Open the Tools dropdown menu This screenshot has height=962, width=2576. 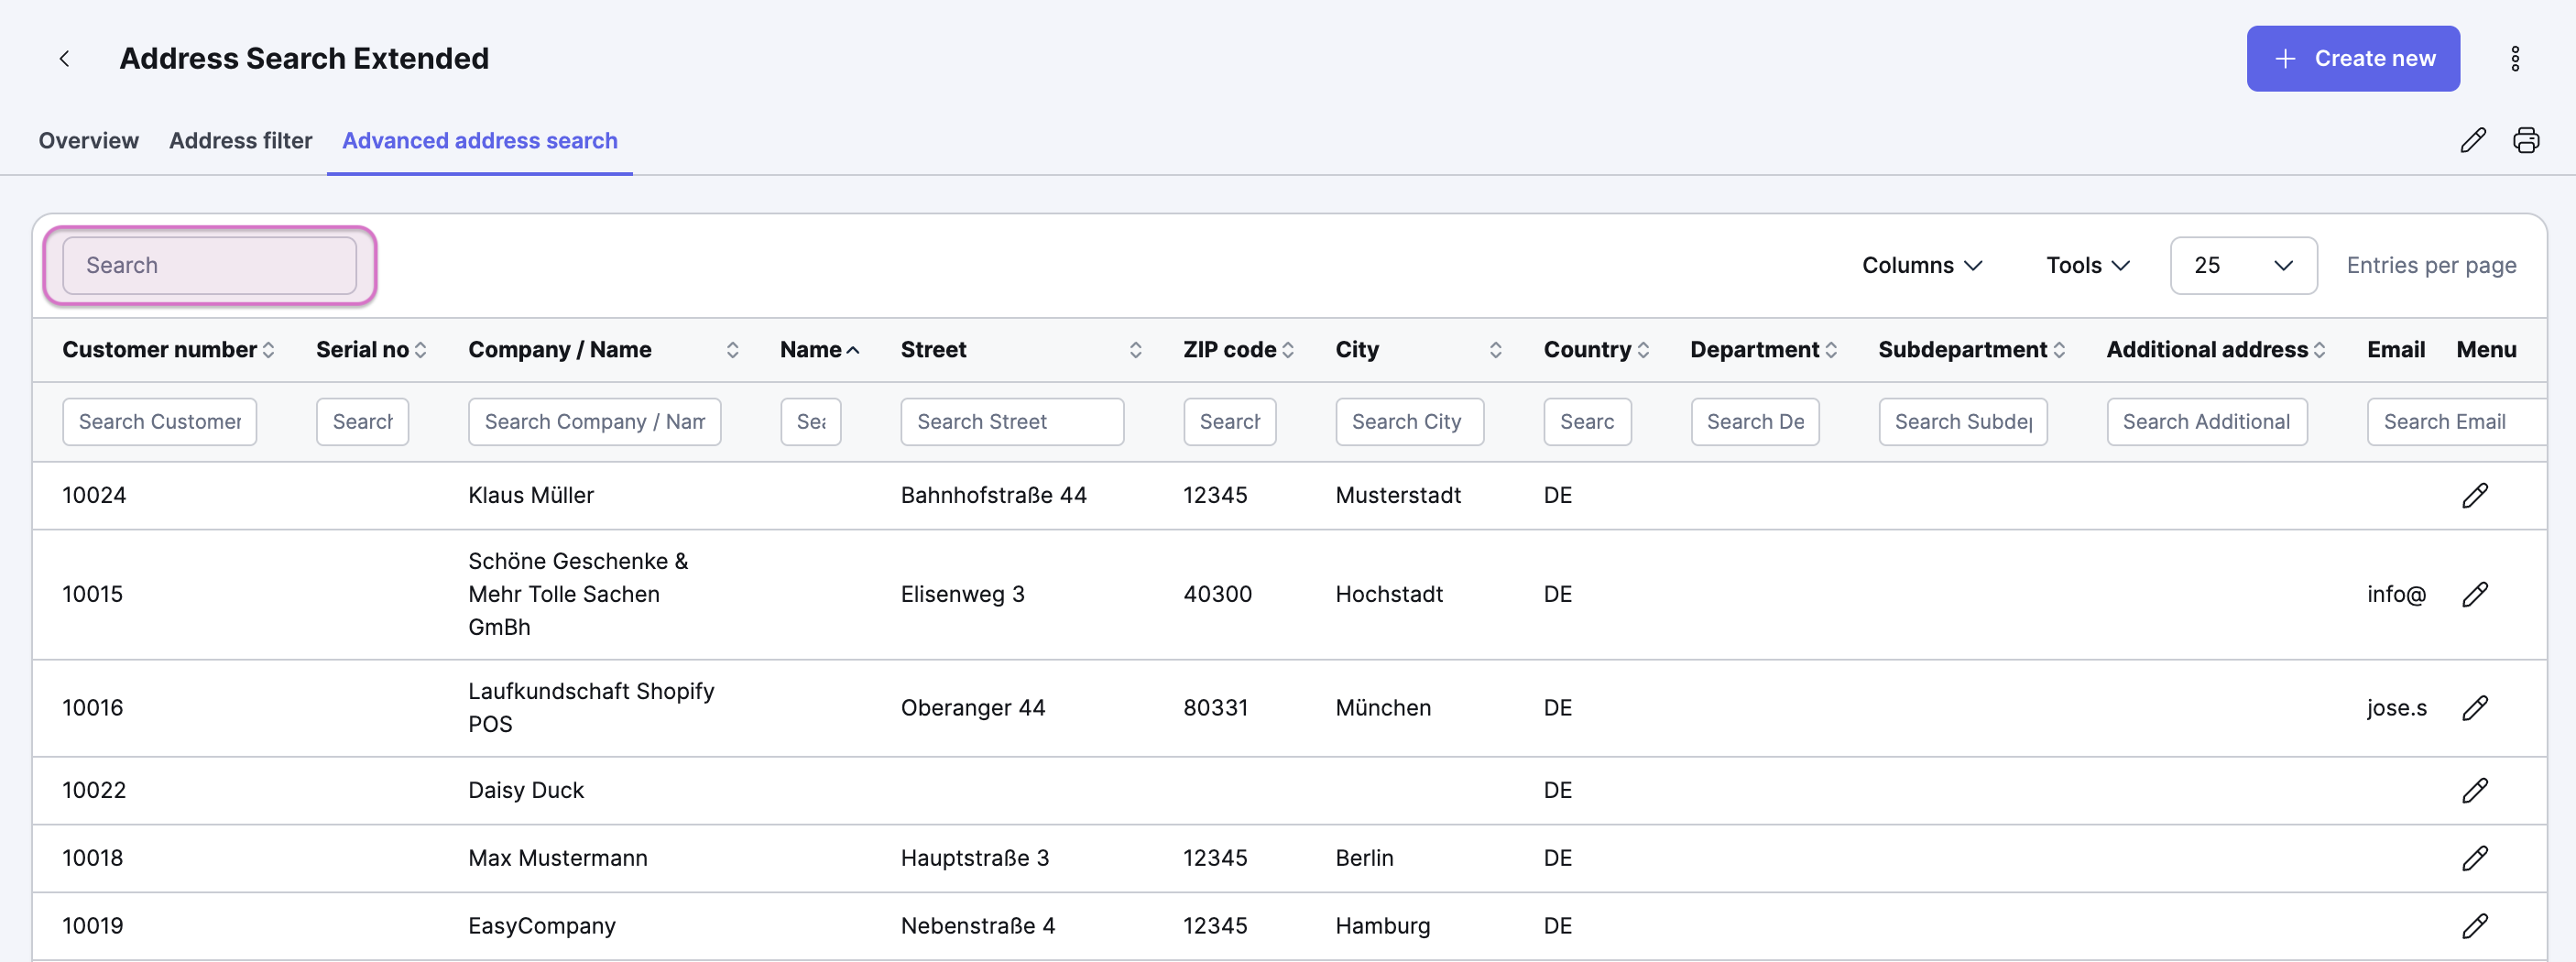tap(2087, 265)
